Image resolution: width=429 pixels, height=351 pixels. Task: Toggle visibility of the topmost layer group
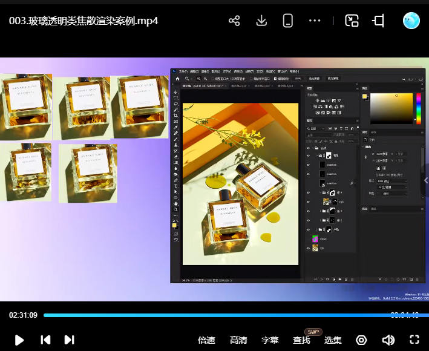[308, 147]
